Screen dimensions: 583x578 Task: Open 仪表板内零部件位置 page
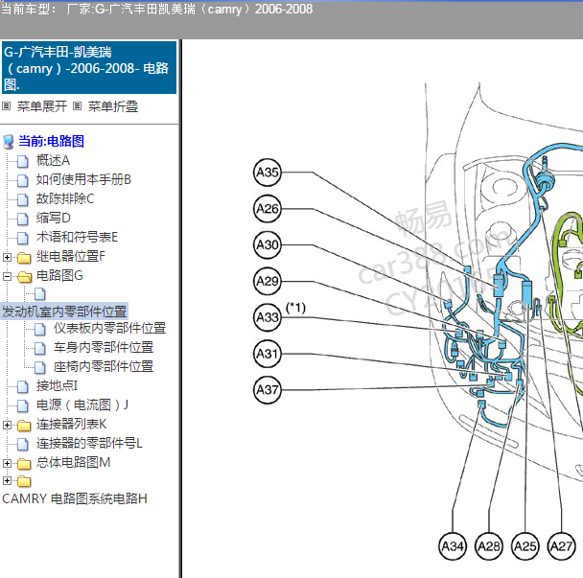pyautogui.click(x=109, y=328)
